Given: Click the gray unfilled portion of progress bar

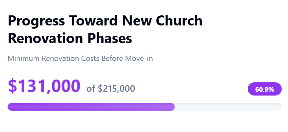Looking at the screenshot, I should (x=228, y=107).
